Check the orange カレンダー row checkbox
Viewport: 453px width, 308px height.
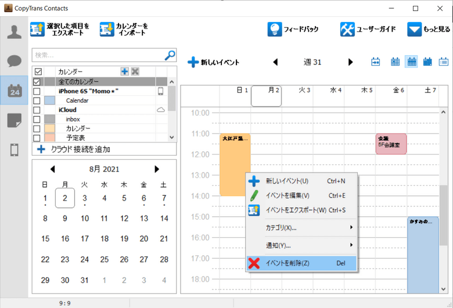[37, 128]
